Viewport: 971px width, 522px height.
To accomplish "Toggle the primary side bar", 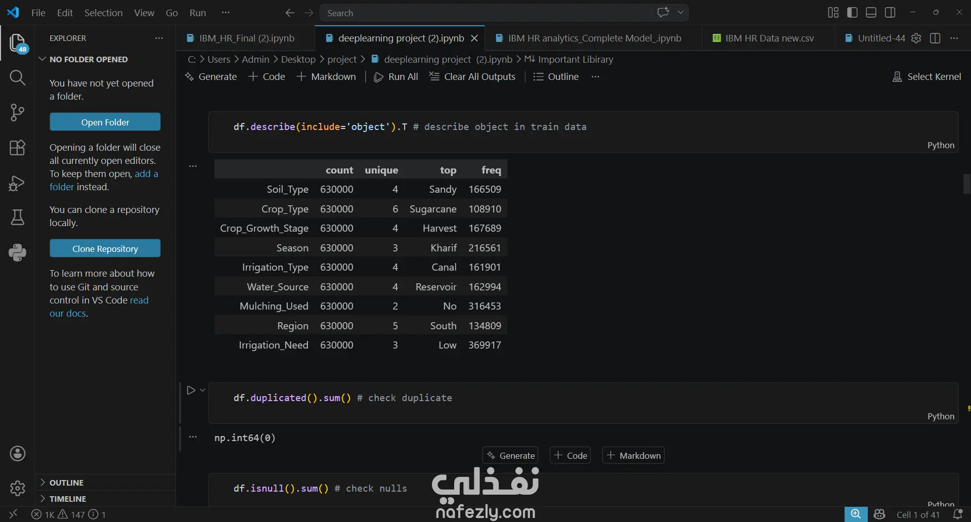I will (x=852, y=13).
